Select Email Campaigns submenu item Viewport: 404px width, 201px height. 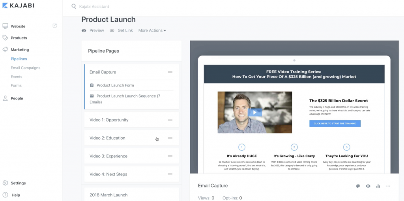[26, 68]
